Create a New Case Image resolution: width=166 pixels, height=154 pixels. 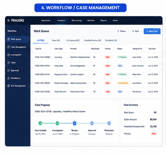click(x=152, y=31)
